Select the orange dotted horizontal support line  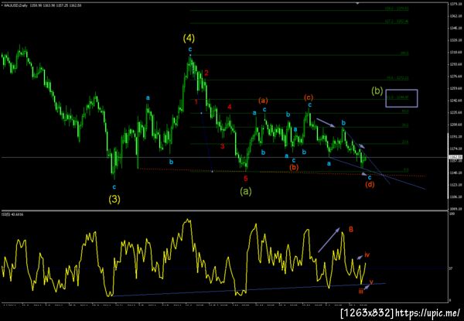tap(282, 172)
